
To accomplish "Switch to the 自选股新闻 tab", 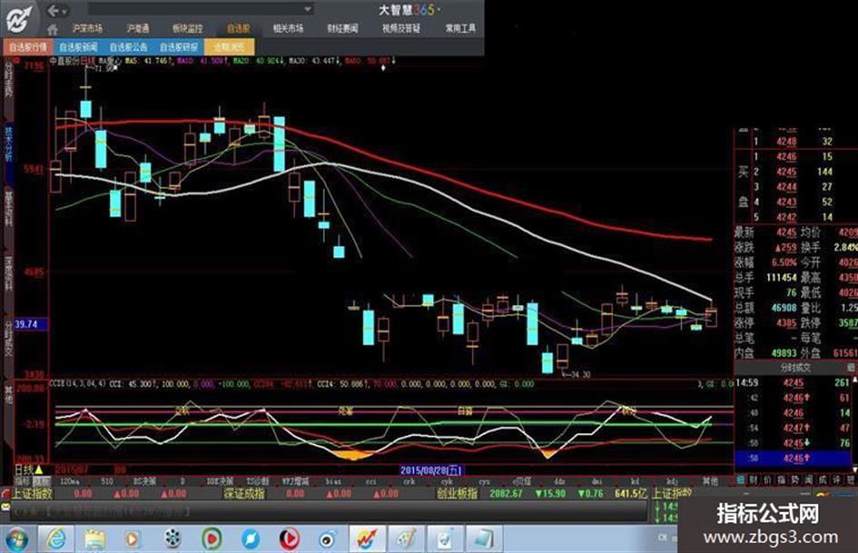I will coord(78,47).
